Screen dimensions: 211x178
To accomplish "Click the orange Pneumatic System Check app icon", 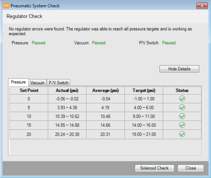I will pyautogui.click(x=6, y=6).
